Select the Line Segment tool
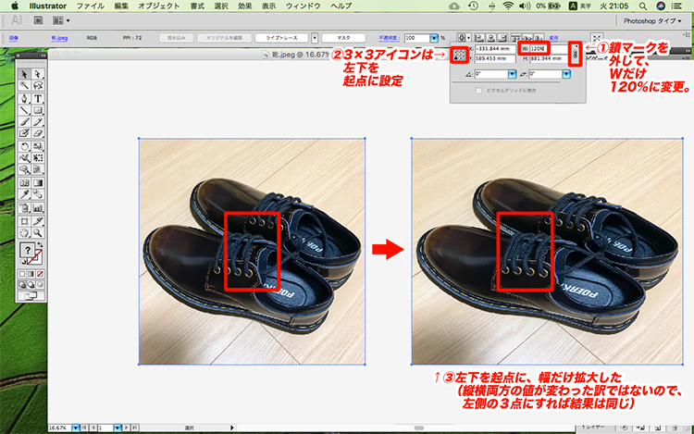Image resolution: width=694 pixels, height=434 pixels. pyautogui.click(x=24, y=110)
